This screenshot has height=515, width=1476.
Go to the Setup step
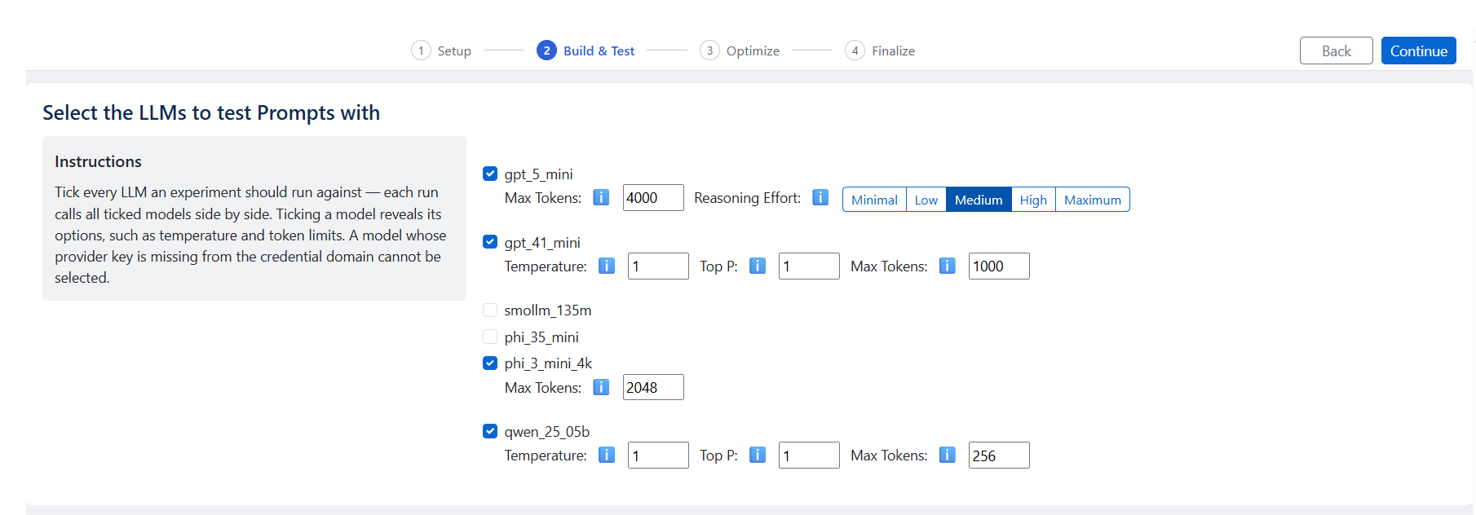click(x=441, y=51)
